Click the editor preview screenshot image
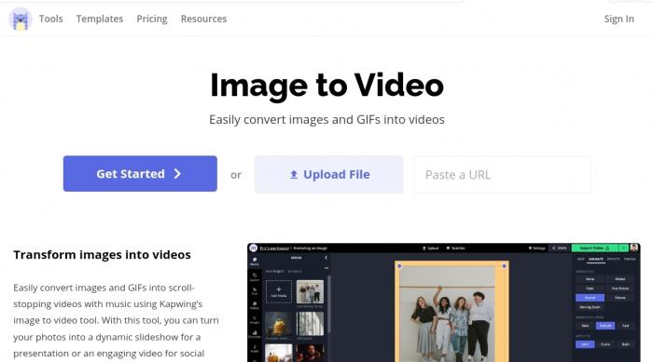Image resolution: width=653 pixels, height=362 pixels. coord(444,302)
